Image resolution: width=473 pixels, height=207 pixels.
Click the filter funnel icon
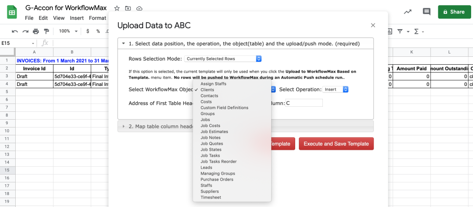(400, 31)
